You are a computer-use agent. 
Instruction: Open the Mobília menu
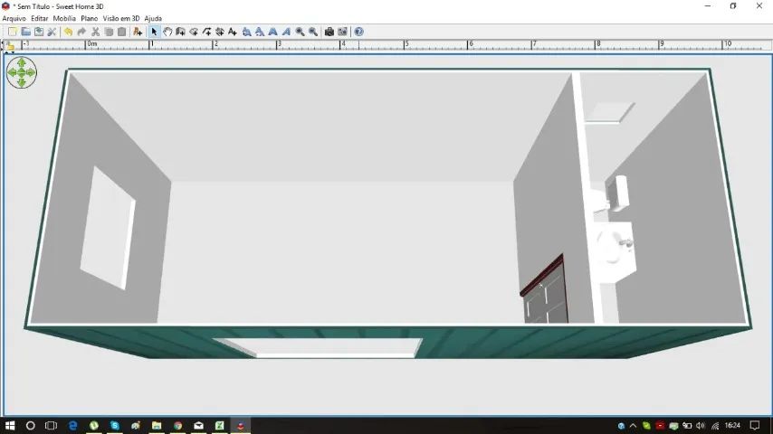[x=64, y=18]
